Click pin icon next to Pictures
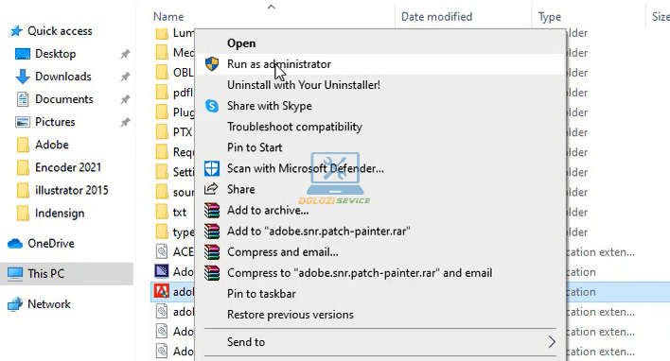Image resolution: width=670 pixels, height=361 pixels. [x=125, y=122]
